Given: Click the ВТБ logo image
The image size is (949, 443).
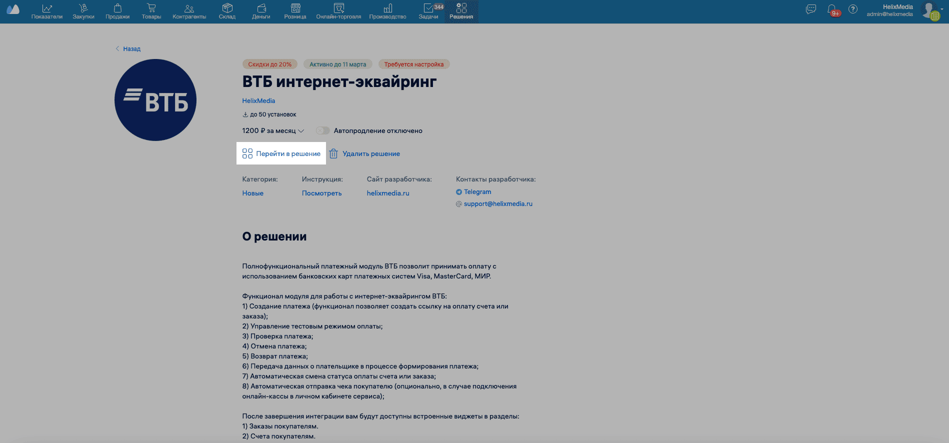Looking at the screenshot, I should [155, 100].
